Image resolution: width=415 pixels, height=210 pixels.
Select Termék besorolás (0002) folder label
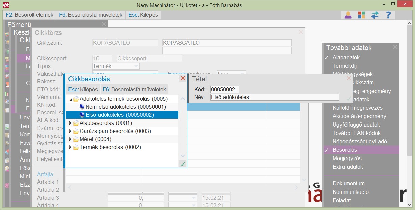(110, 147)
